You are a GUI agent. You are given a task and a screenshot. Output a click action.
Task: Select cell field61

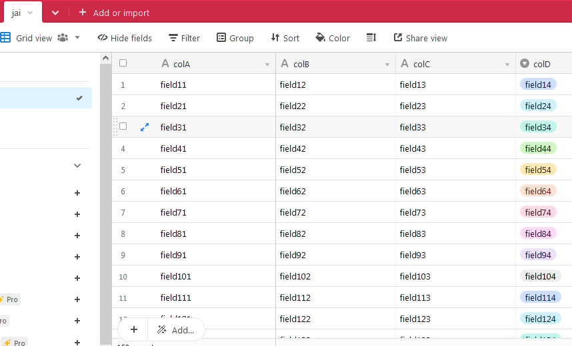[x=217, y=191]
